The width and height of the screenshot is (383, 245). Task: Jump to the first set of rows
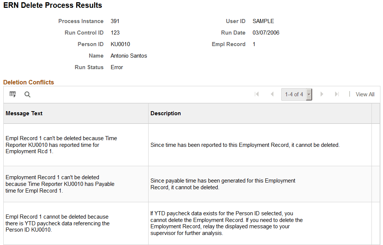(x=257, y=94)
